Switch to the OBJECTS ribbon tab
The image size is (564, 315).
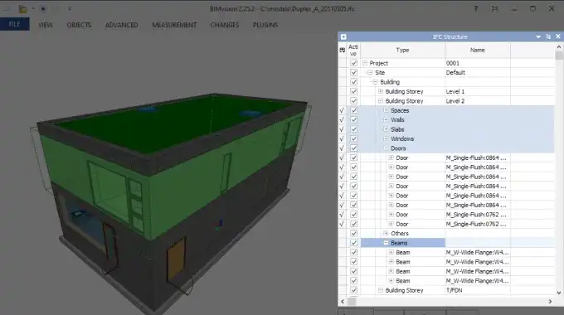79,25
